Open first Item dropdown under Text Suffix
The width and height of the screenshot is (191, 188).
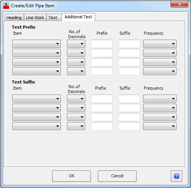[37, 99]
